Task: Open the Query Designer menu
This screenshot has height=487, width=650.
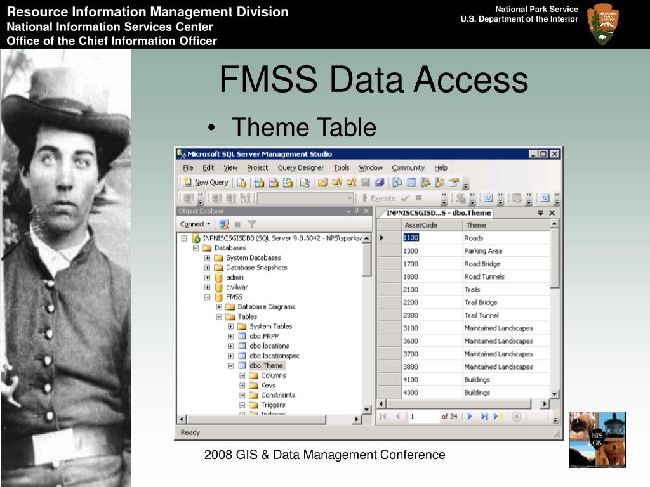Action: point(300,167)
